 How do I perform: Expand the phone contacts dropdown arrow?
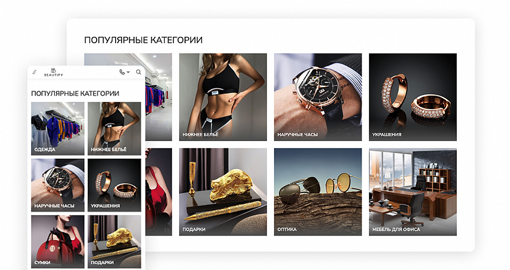[x=128, y=72]
